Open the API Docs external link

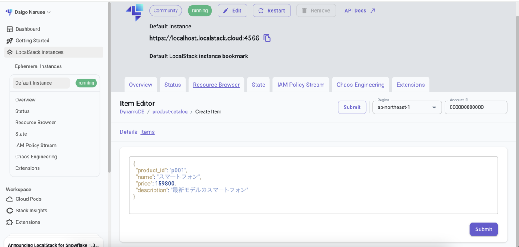pyautogui.click(x=360, y=11)
